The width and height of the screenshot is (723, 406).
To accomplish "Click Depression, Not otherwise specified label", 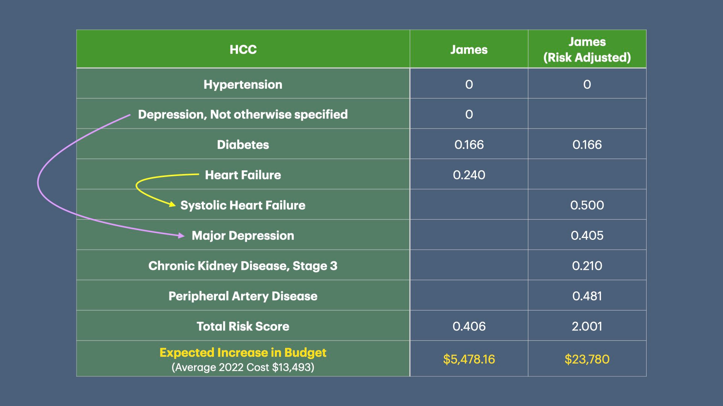I will [x=243, y=114].
